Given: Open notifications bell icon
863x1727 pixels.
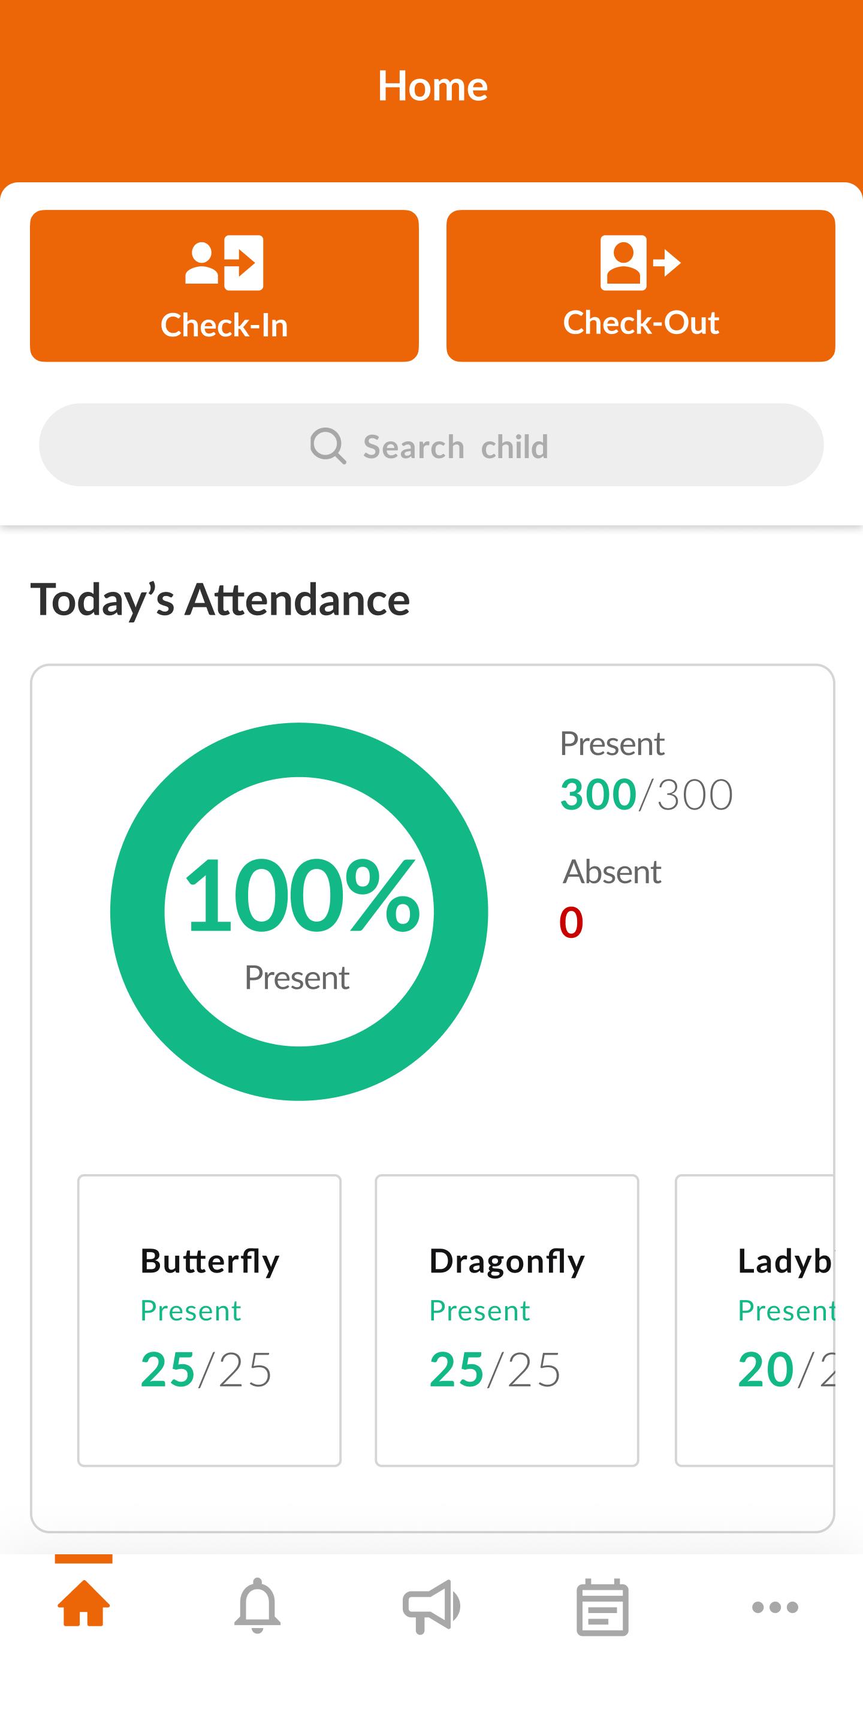Looking at the screenshot, I should [257, 1606].
